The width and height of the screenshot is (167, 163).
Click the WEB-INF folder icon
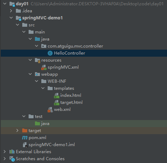pyautogui.click(x=44, y=81)
